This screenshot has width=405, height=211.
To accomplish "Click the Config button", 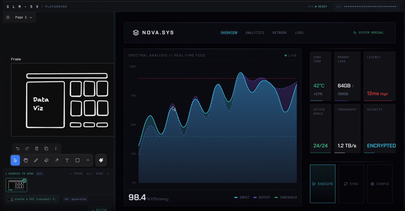I will click(x=380, y=184).
